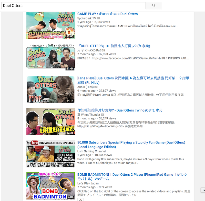Open the KitsKKO gameplay thumbnail, 11:44

50,57
